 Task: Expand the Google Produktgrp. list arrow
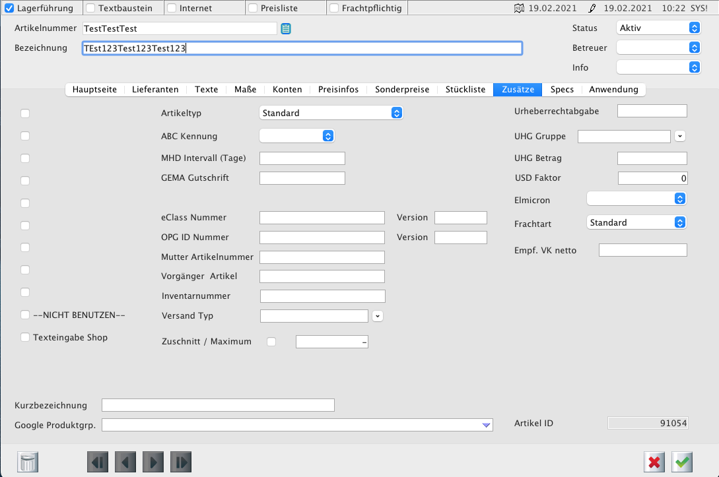pos(486,426)
